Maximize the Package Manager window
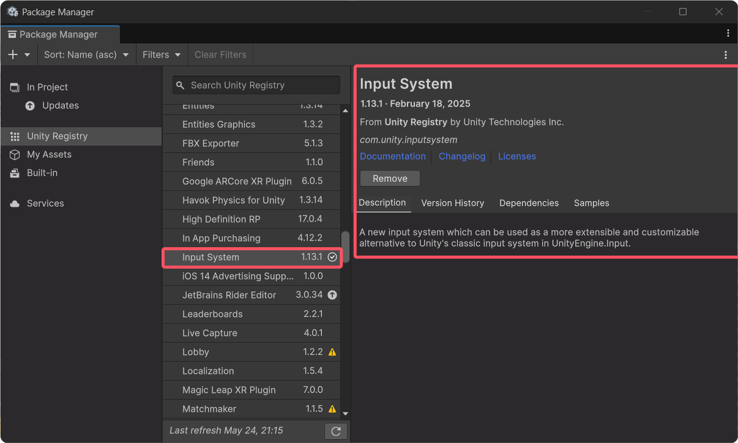738x443 pixels. pyautogui.click(x=683, y=12)
